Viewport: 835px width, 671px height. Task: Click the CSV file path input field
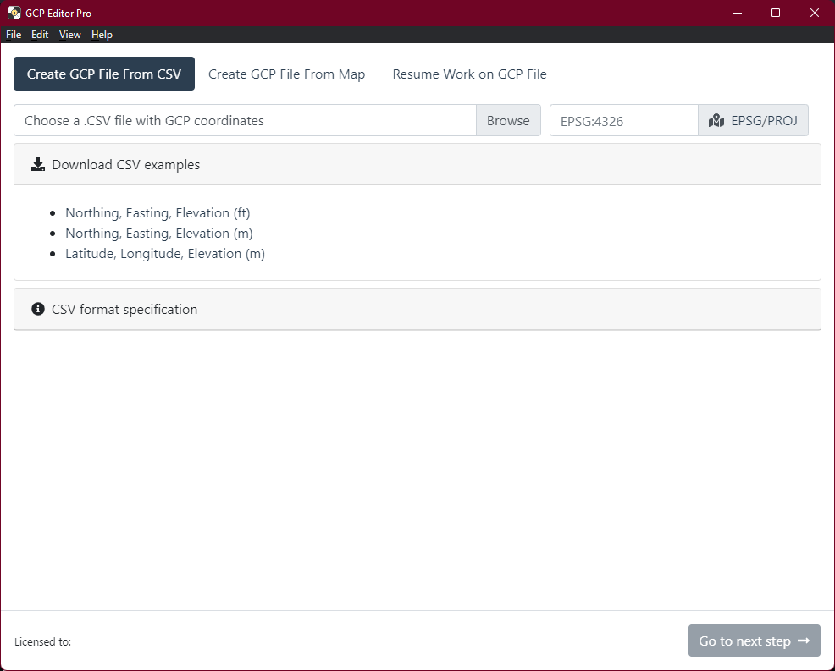246,120
